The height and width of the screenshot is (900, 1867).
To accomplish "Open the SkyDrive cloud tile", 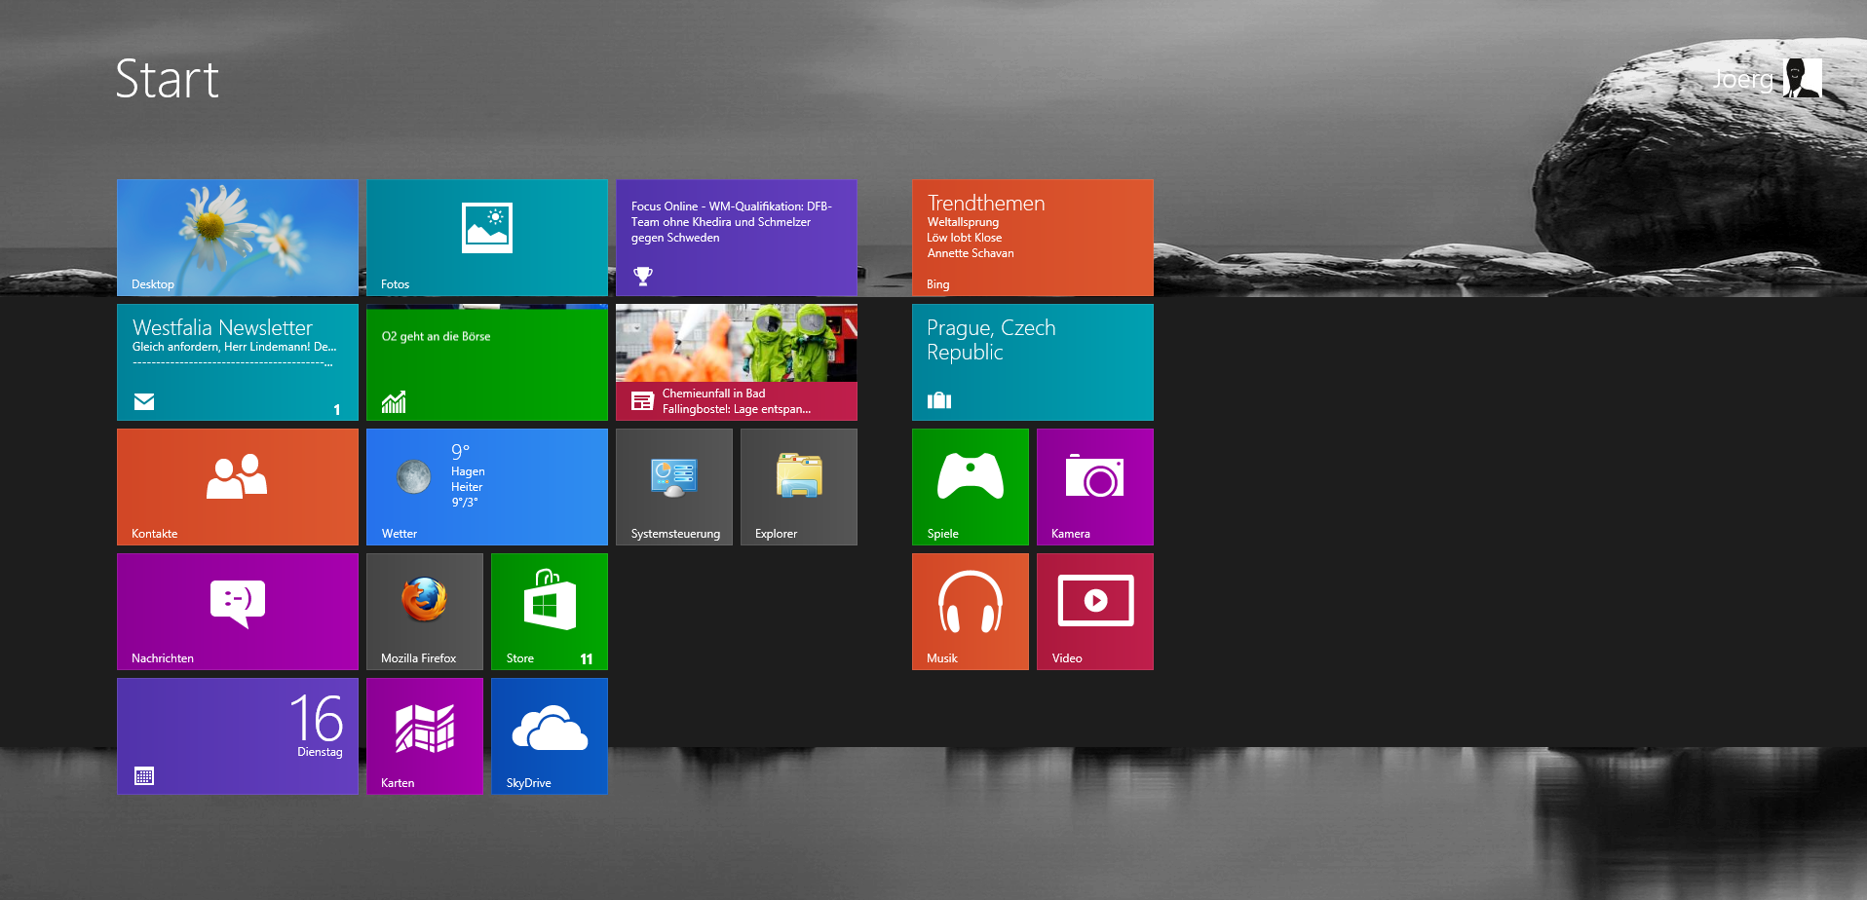I will tap(550, 736).
